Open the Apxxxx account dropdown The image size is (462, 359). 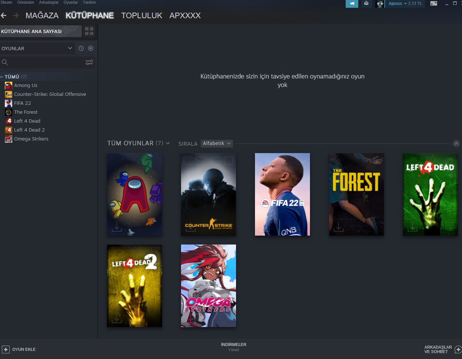coord(397,4)
